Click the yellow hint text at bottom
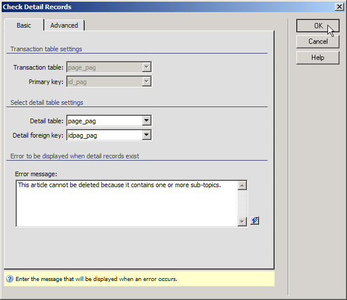Screen dimensions: 347x300 click(97, 279)
